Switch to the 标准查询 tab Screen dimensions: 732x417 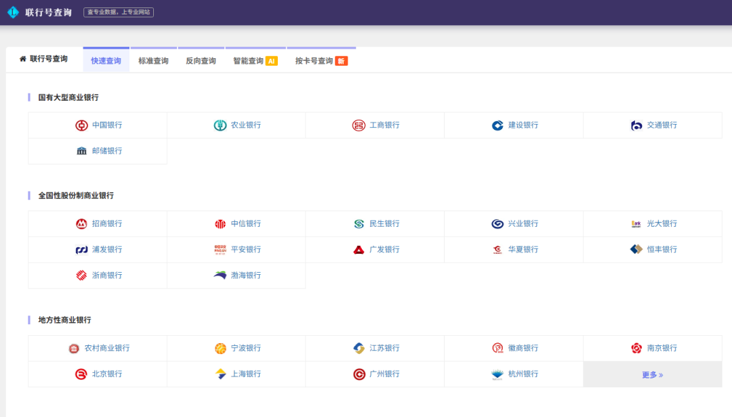click(x=154, y=61)
